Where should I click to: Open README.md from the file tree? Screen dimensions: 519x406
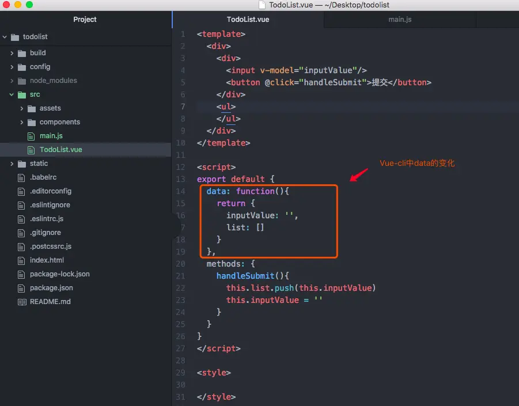50,302
